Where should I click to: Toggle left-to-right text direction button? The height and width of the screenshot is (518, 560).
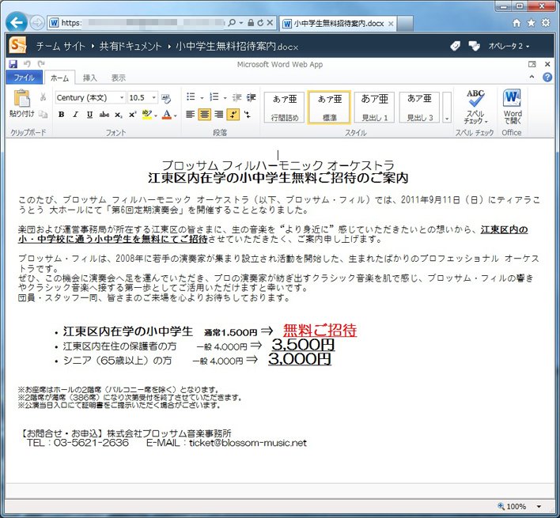coord(233,115)
